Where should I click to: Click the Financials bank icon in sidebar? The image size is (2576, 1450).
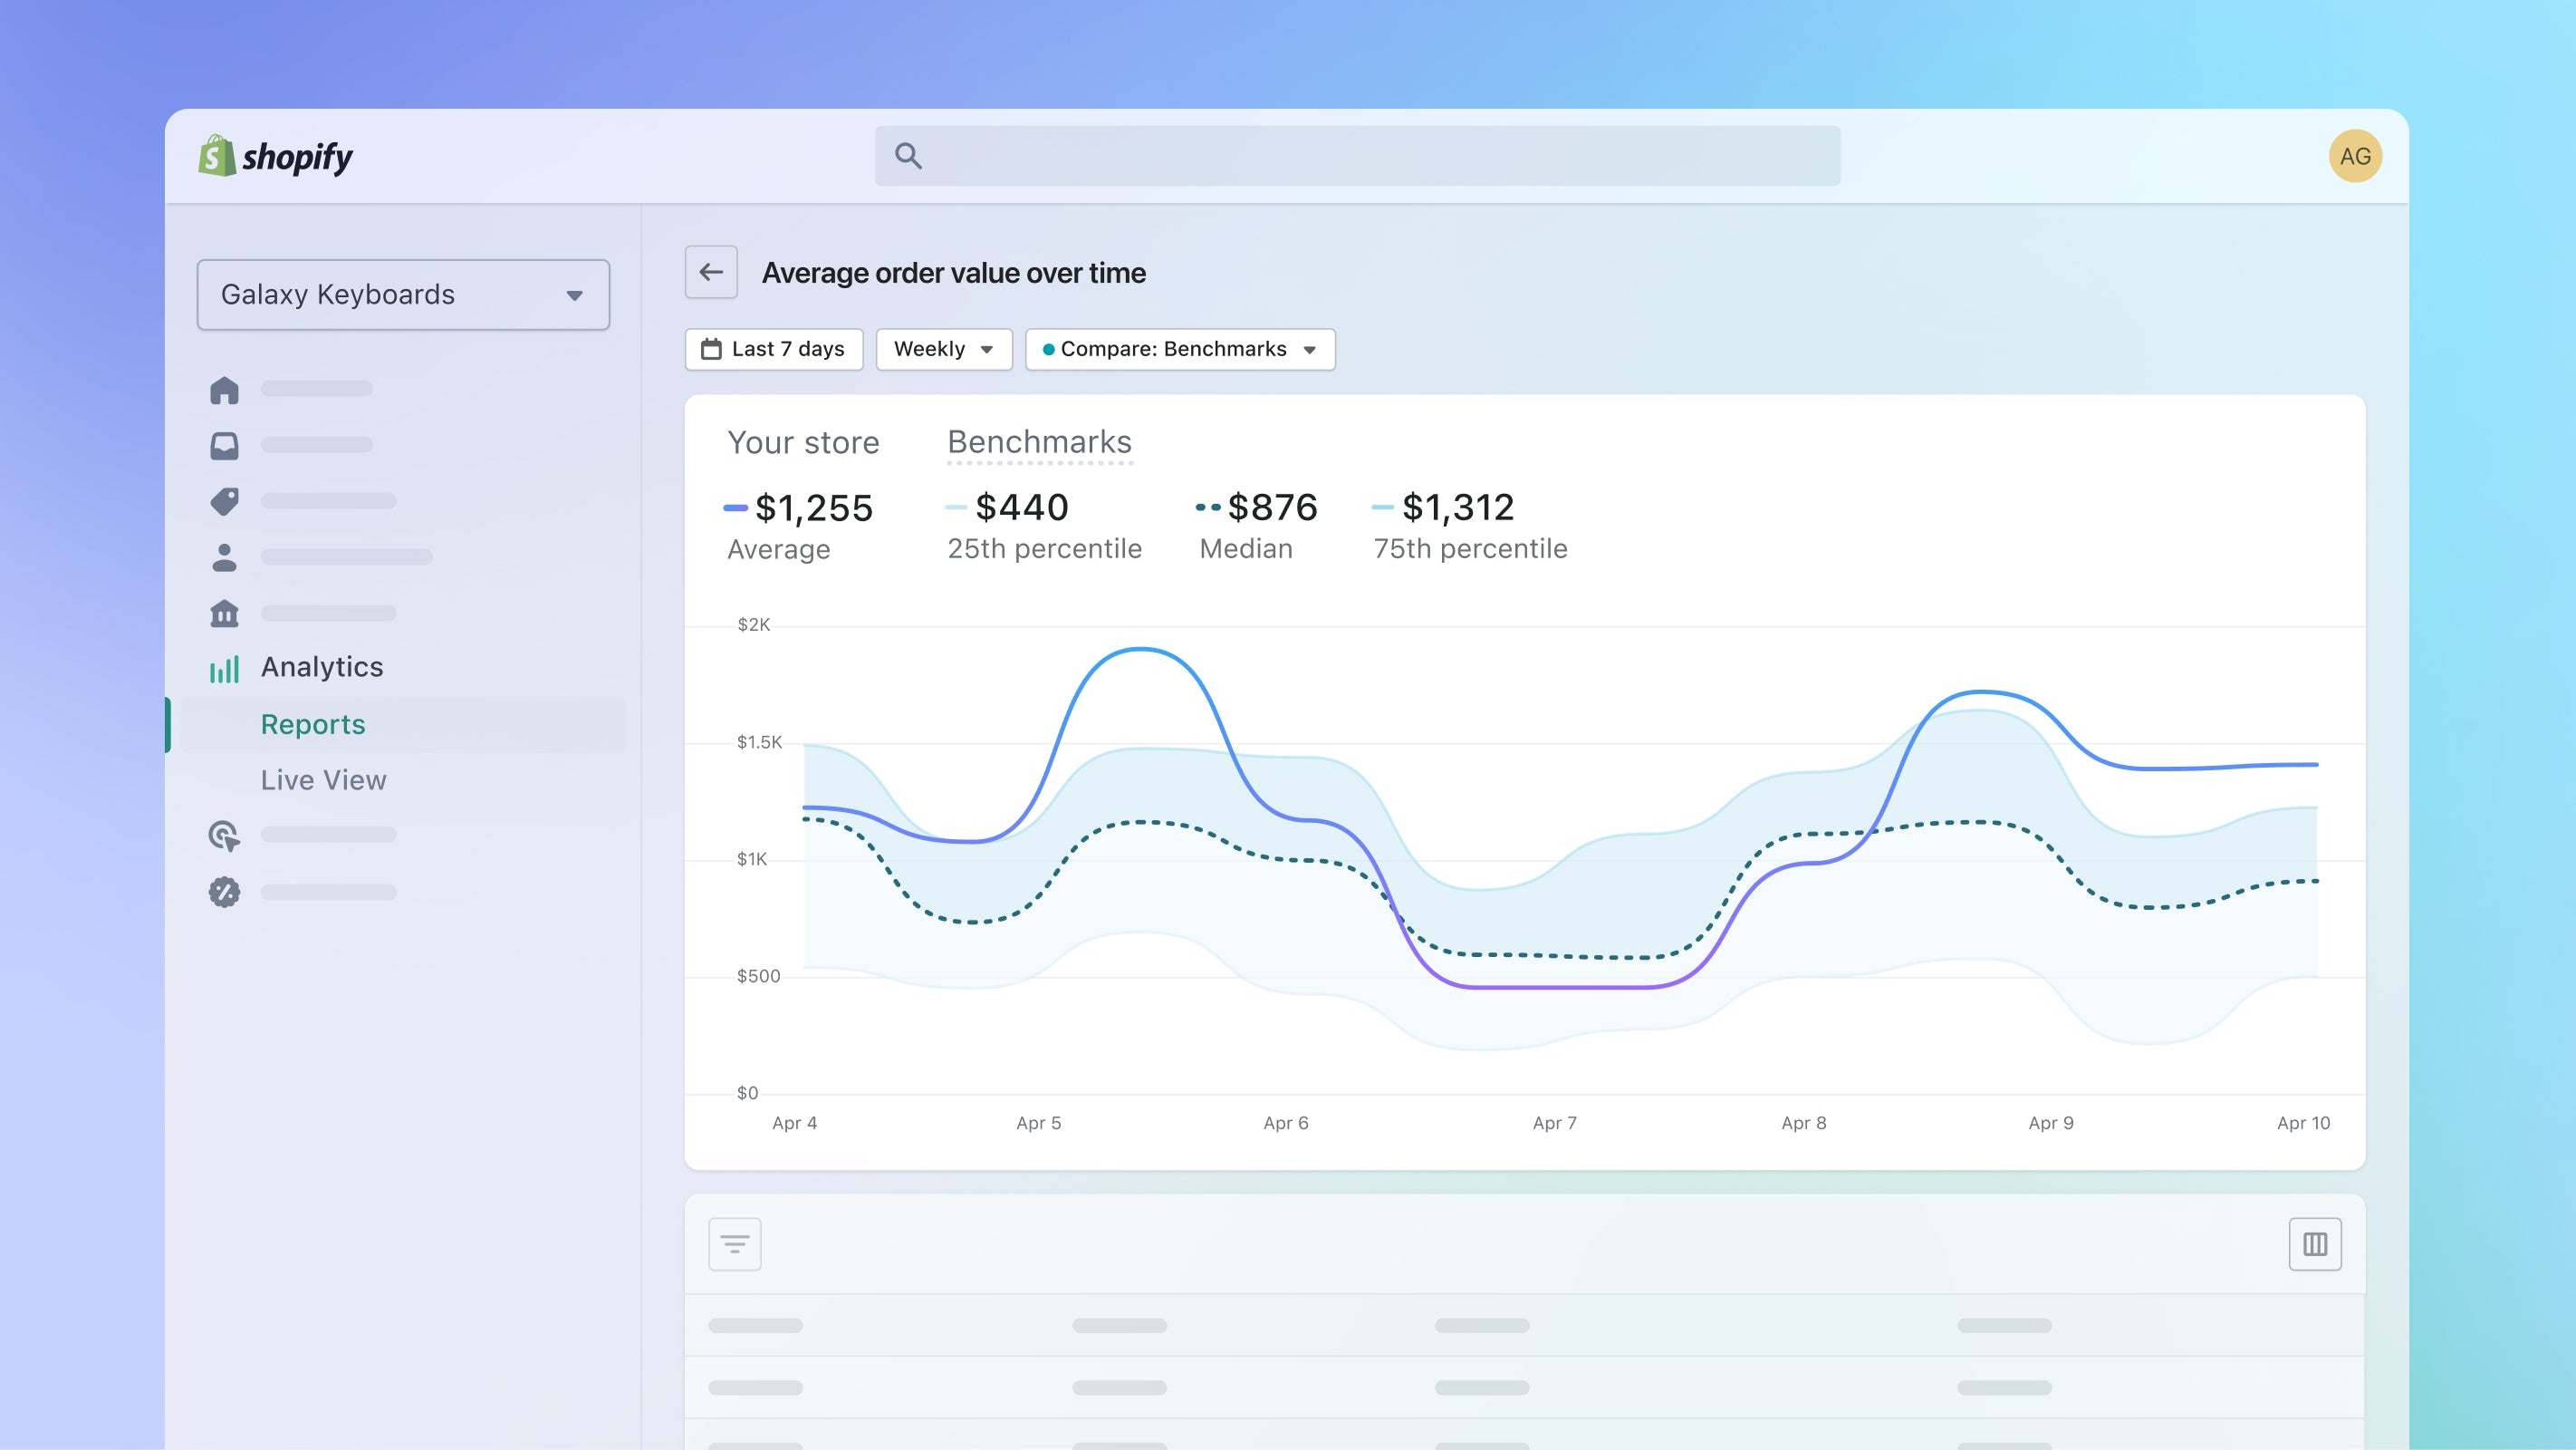(x=225, y=613)
